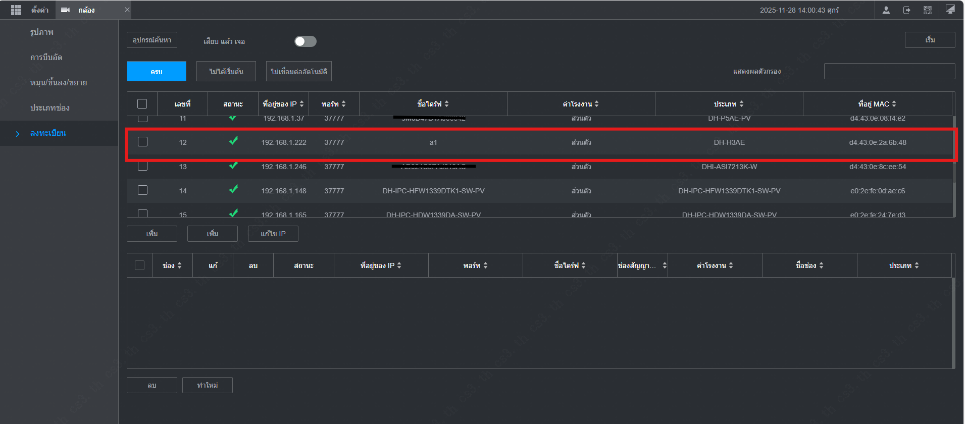Tick checkbox for device number 14

[143, 190]
